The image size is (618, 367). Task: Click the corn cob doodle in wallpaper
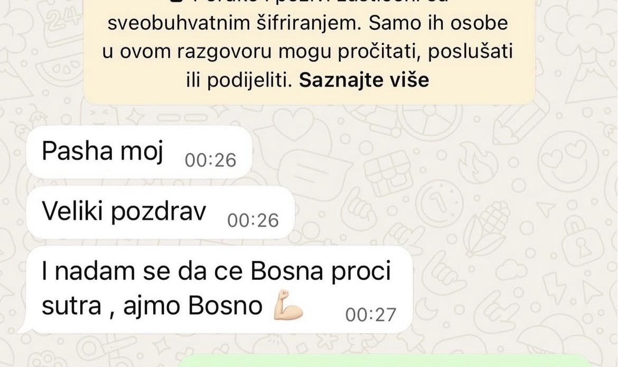pyautogui.click(x=486, y=228)
